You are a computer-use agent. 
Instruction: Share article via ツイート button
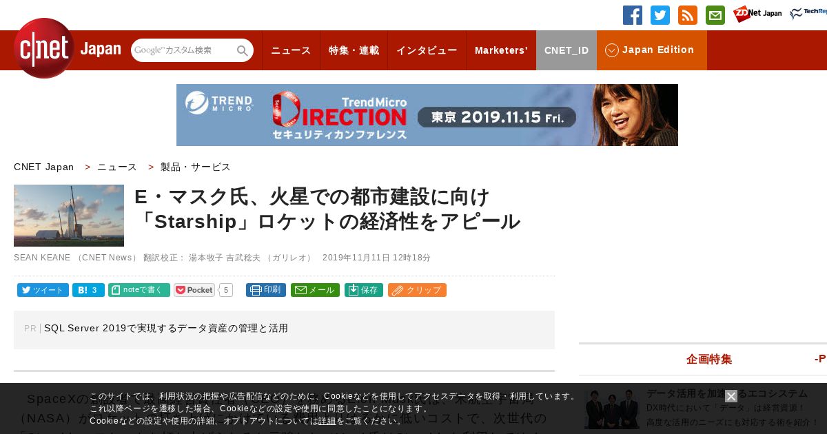(x=43, y=290)
